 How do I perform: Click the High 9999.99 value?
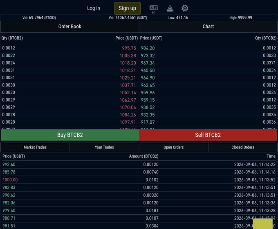point(241,18)
